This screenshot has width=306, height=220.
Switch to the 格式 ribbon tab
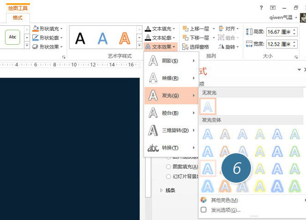18,17
